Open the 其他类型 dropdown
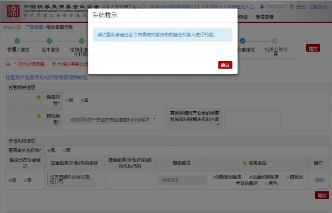This screenshot has width=332, height=213. (x=111, y=120)
